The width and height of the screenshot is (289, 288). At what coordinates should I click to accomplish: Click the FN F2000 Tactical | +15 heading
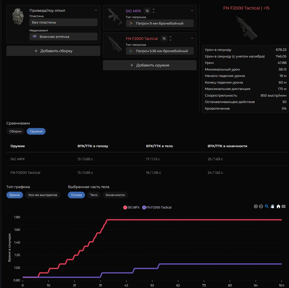tap(246, 8)
